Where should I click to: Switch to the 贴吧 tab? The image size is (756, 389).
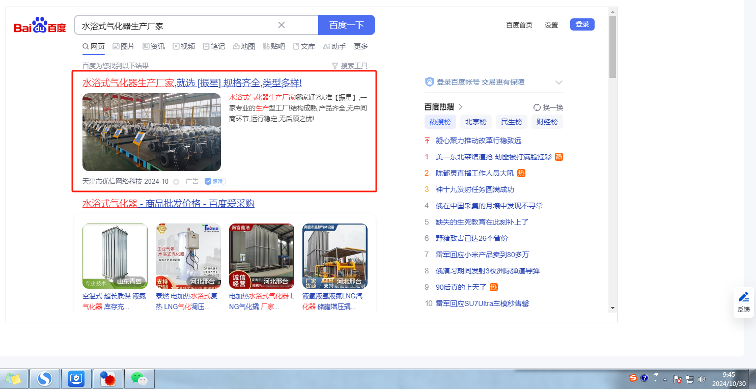point(274,46)
